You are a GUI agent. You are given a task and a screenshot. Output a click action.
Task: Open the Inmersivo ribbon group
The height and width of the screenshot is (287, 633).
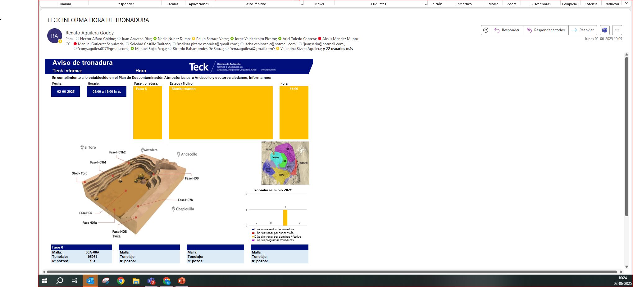464,4
